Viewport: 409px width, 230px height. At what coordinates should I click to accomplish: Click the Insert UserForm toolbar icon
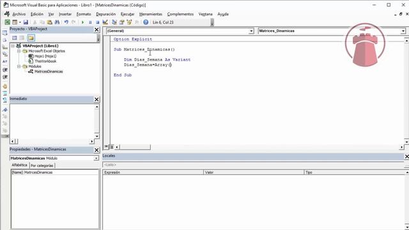15,22
